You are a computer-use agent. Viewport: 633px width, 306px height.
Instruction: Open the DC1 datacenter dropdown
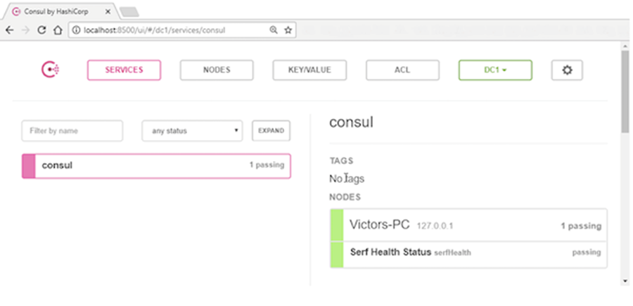click(x=495, y=70)
